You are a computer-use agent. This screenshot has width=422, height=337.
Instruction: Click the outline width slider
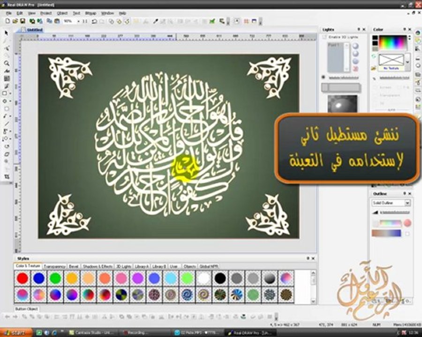(395, 212)
